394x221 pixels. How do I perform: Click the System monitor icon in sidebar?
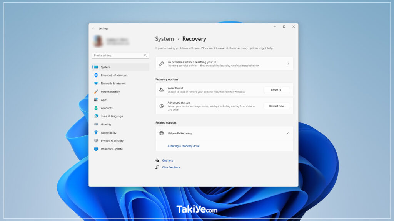point(96,67)
